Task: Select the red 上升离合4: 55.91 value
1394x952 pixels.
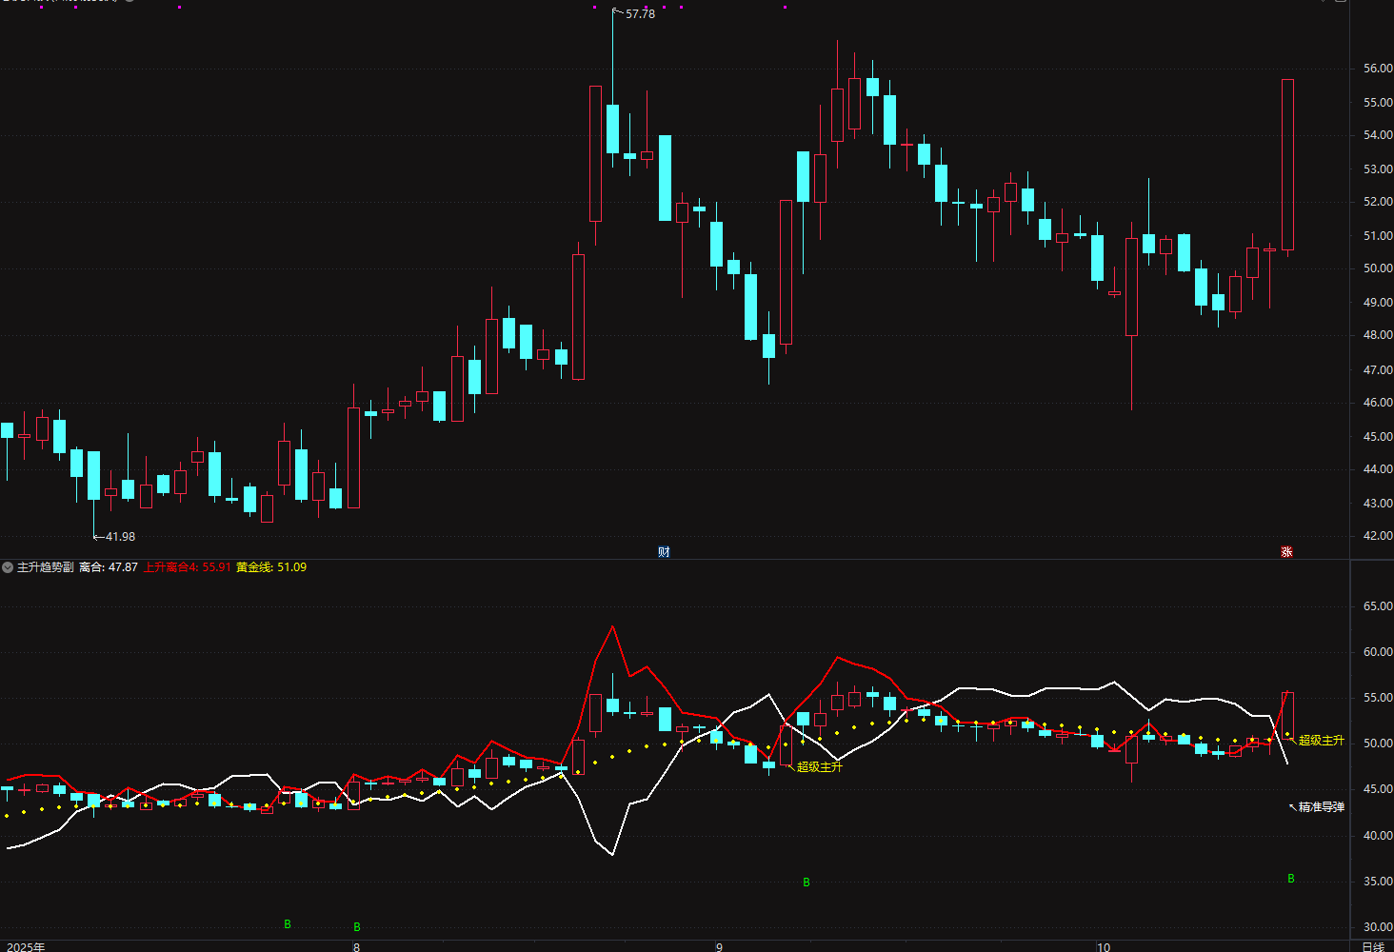Action: pyautogui.click(x=188, y=567)
